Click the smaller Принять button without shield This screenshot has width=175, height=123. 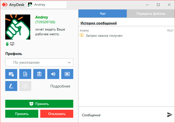coord(22,114)
